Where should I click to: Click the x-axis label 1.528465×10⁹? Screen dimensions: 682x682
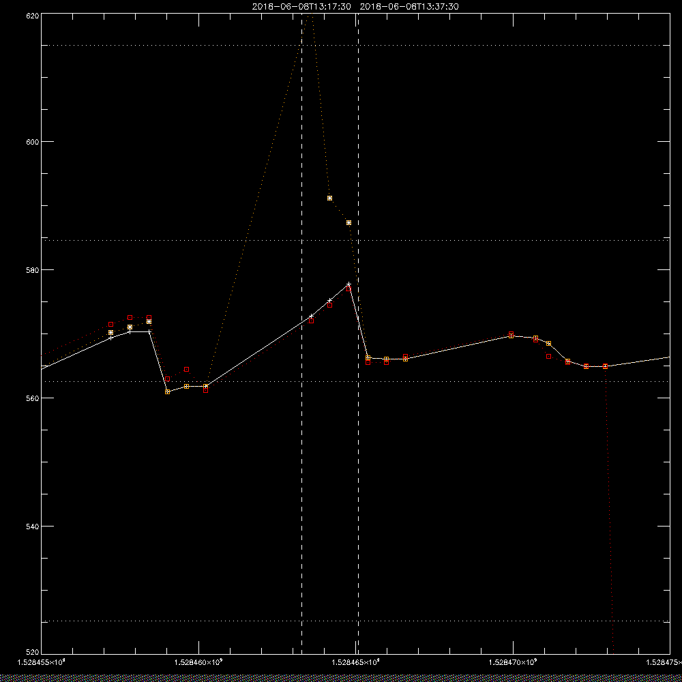coord(355,662)
